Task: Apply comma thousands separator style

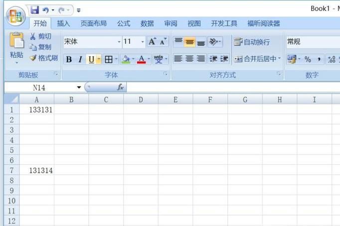Action: point(319,59)
